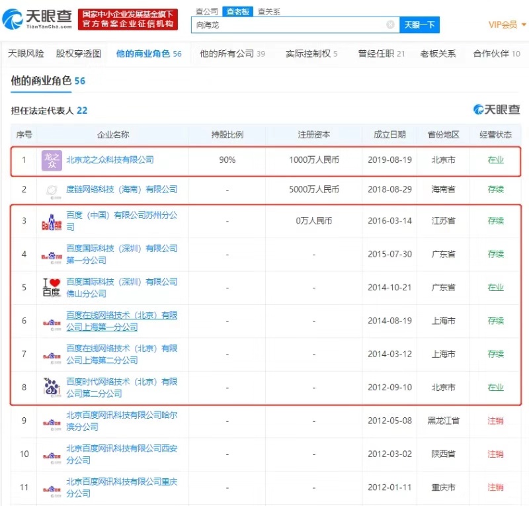529x506 pixels.
Task: Click Baidu logo in 上海第二分公司 row
Action: pos(52,357)
